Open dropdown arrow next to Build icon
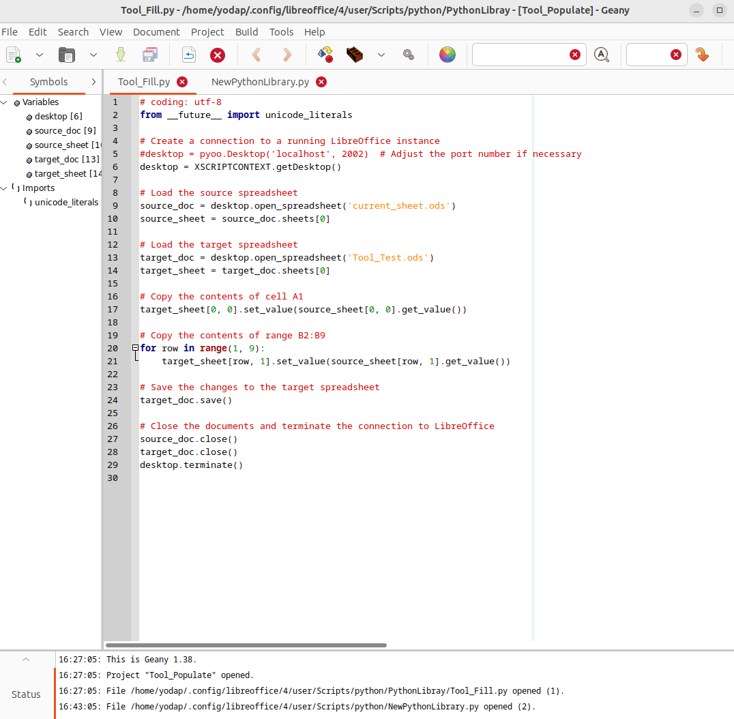Image resolution: width=734 pixels, height=719 pixels. coord(381,55)
